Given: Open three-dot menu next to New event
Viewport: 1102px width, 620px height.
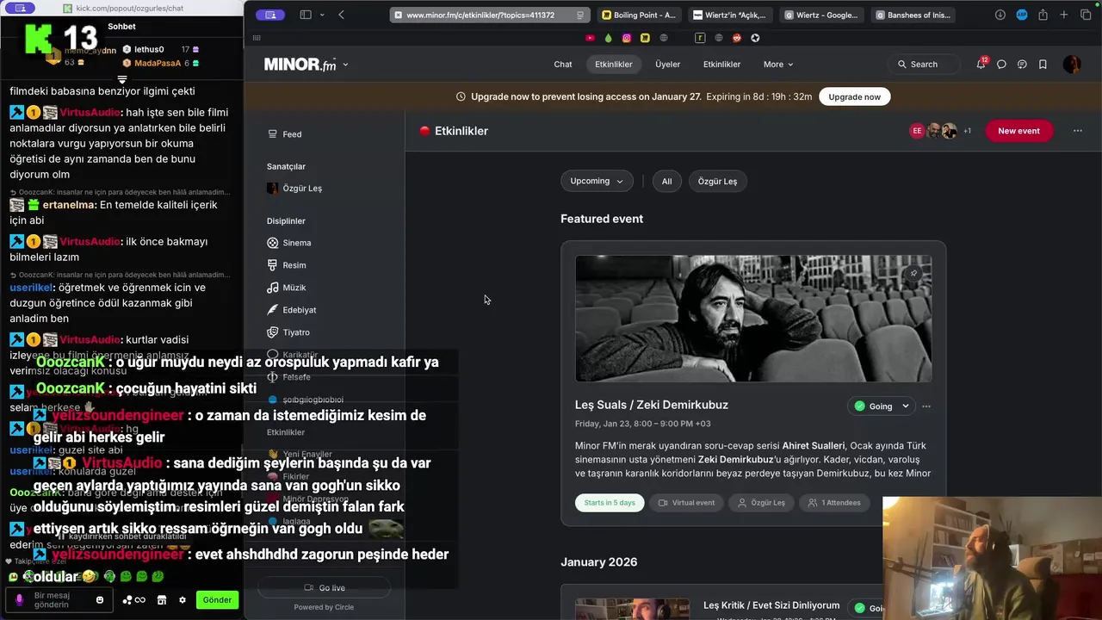Looking at the screenshot, I should tap(1077, 131).
